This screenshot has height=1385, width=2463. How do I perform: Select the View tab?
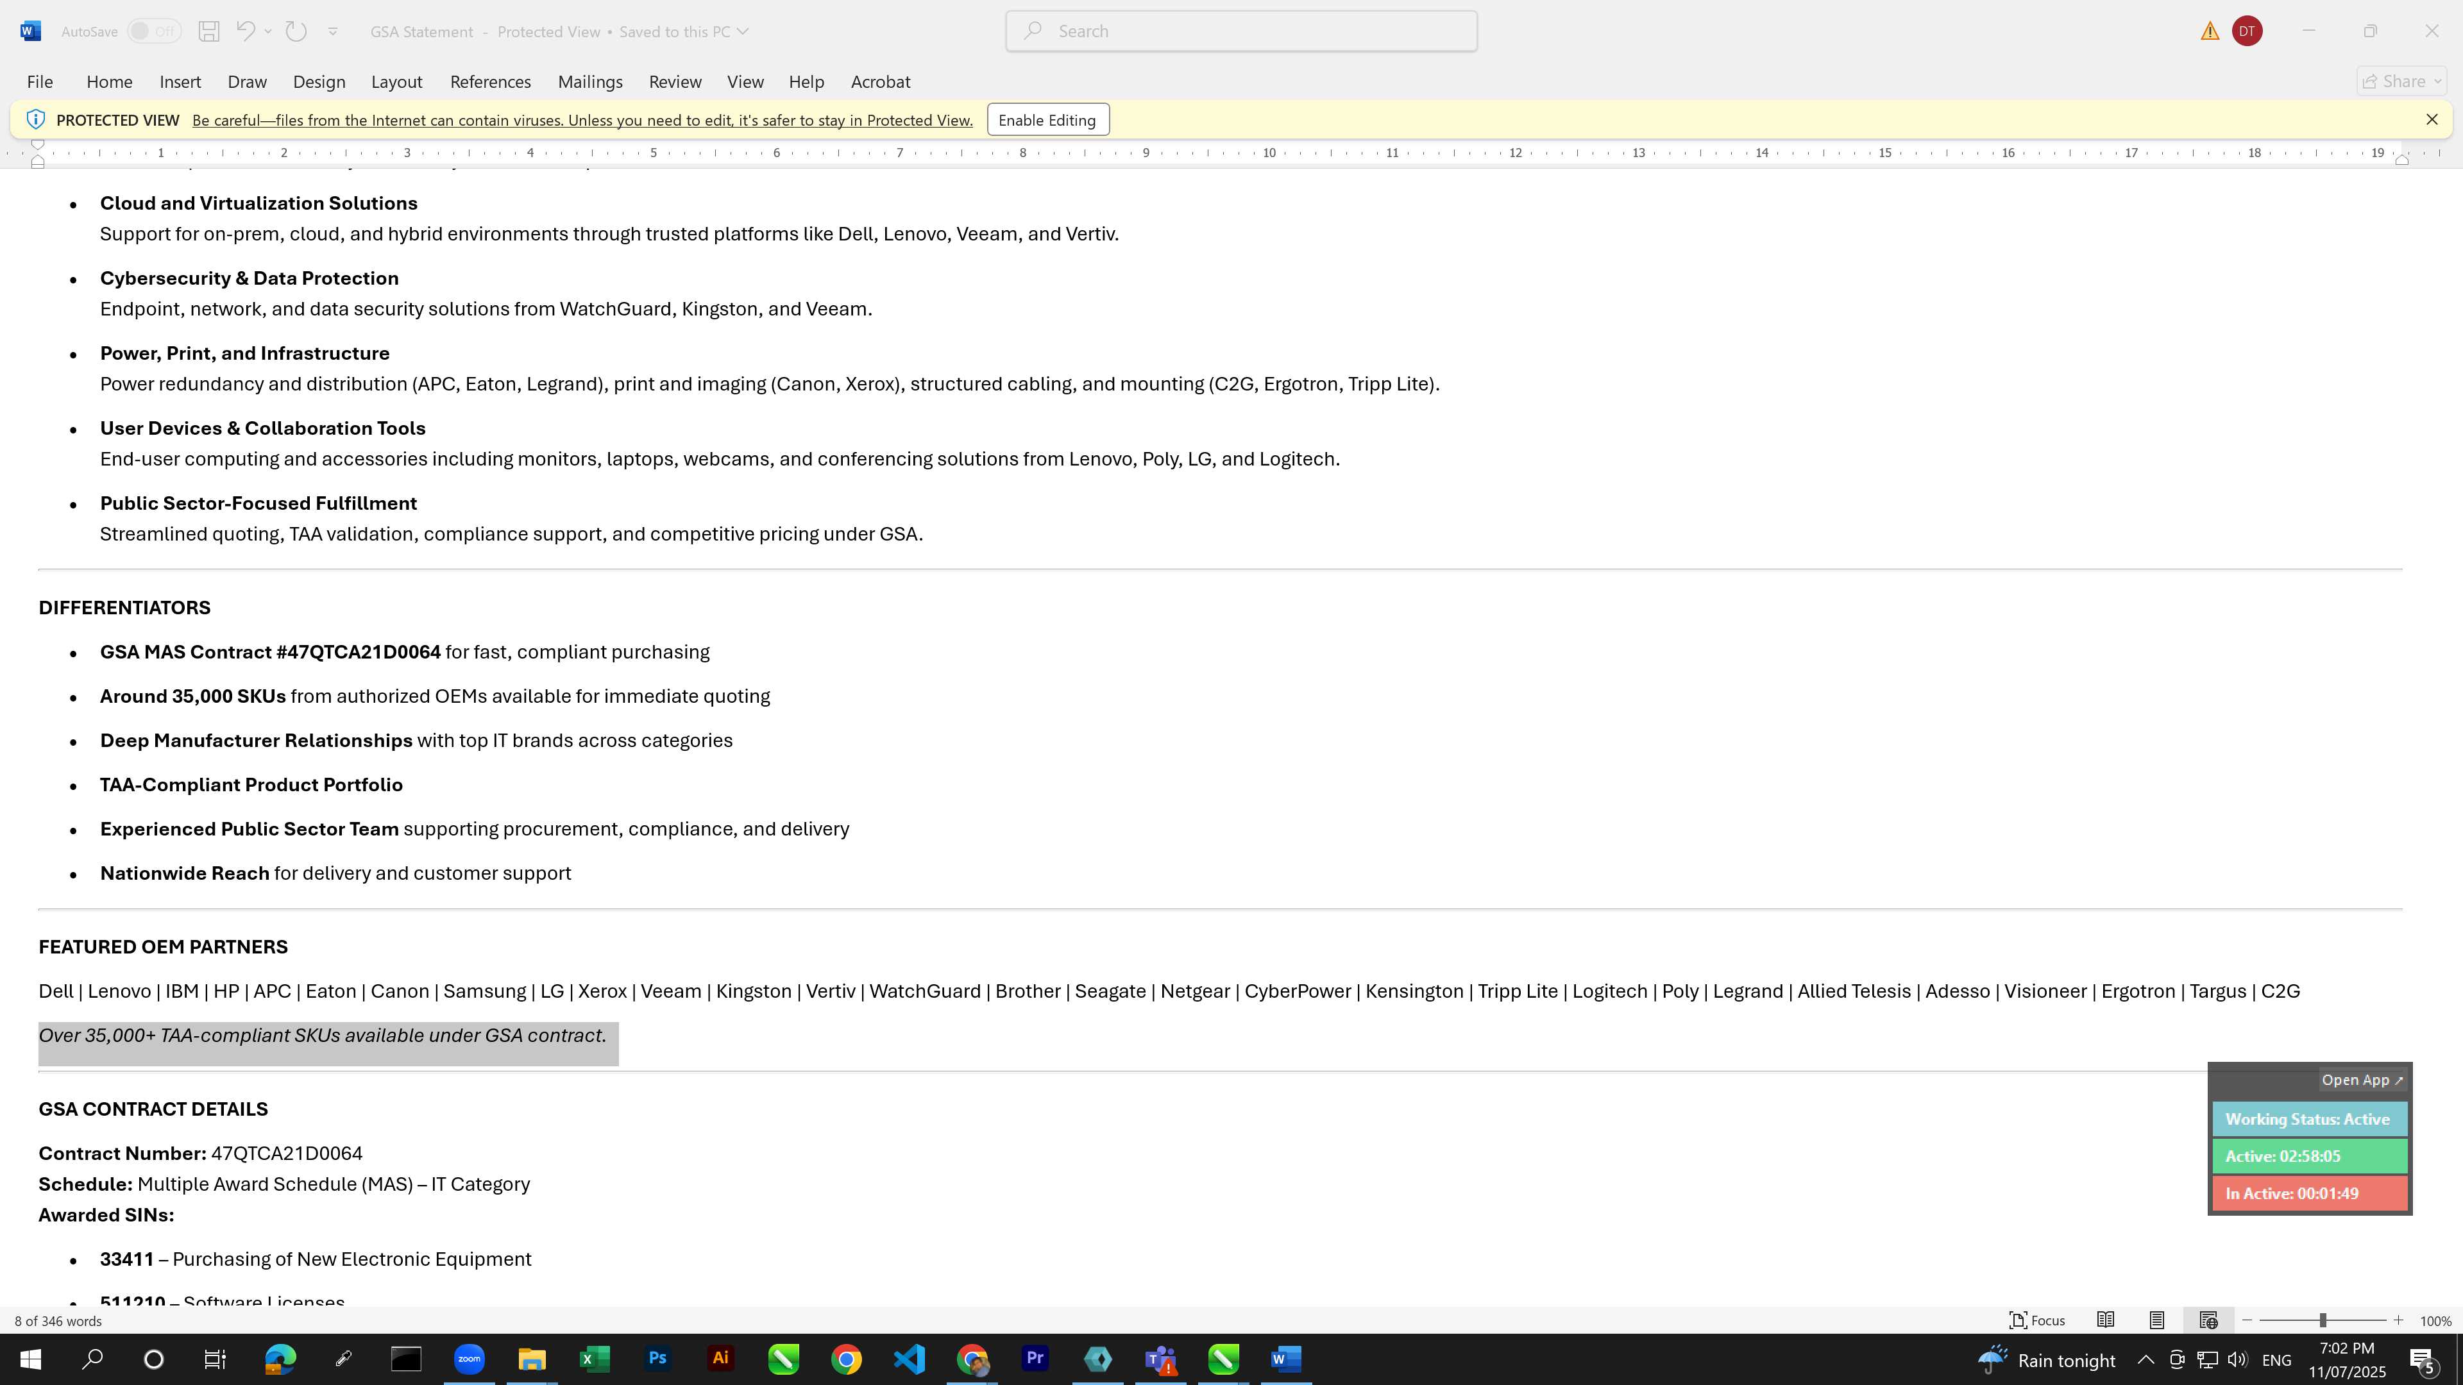pos(745,81)
